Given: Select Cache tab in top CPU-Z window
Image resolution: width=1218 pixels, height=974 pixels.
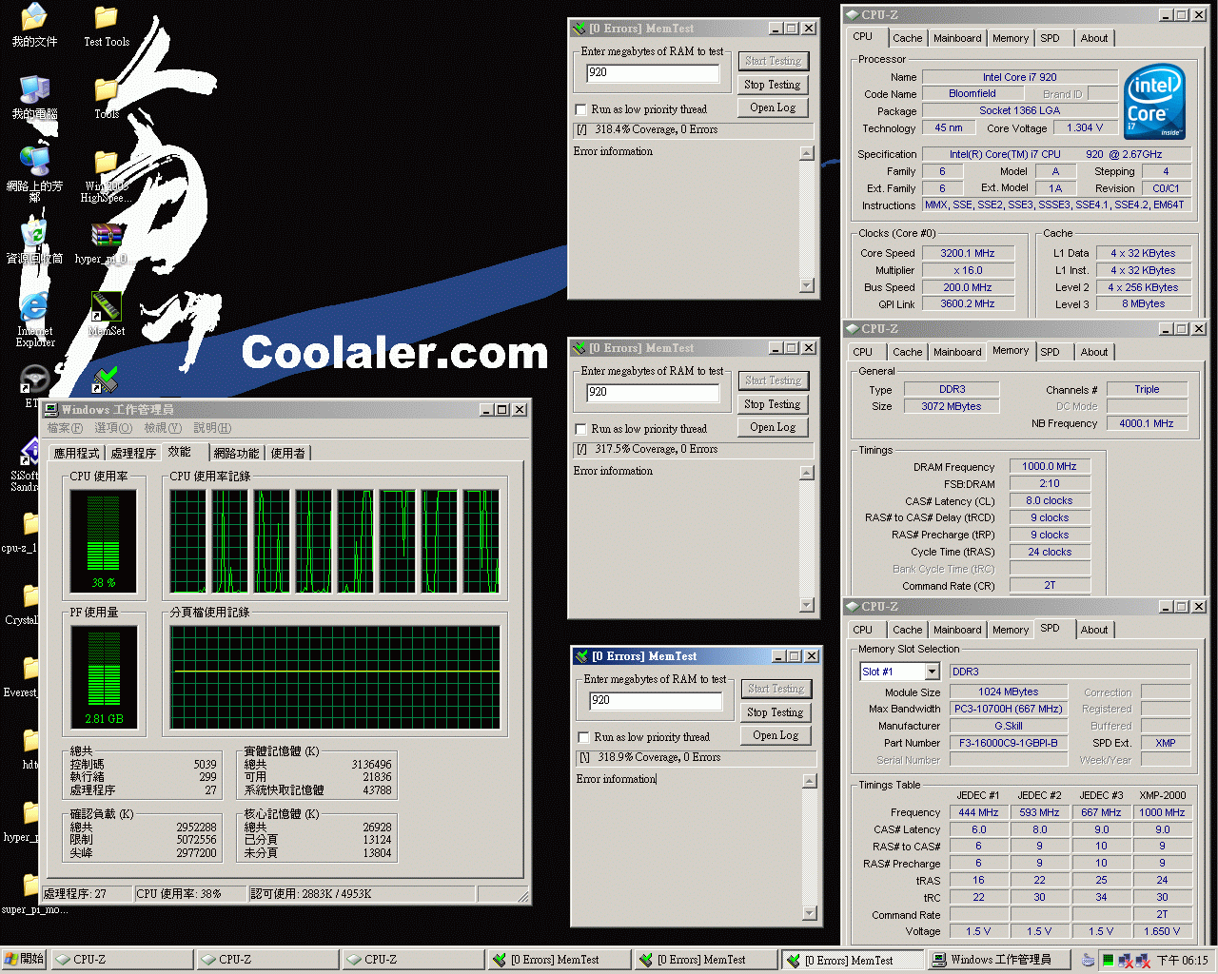Looking at the screenshot, I should coord(907,38).
